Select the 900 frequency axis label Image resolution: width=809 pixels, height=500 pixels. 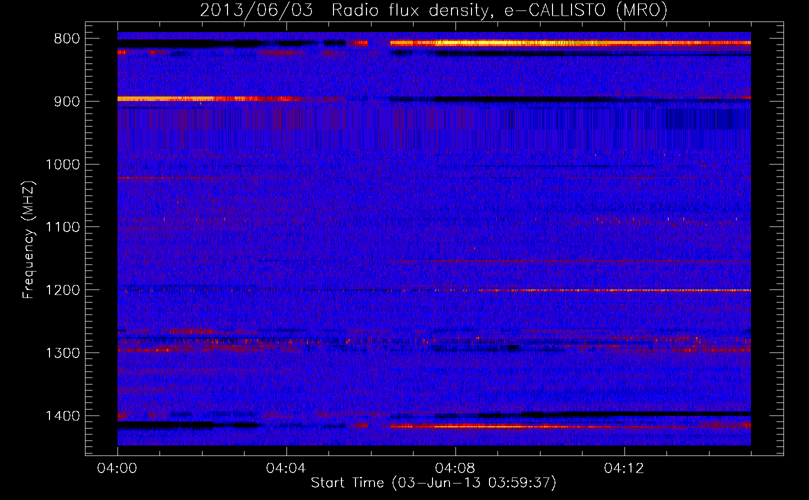(67, 101)
